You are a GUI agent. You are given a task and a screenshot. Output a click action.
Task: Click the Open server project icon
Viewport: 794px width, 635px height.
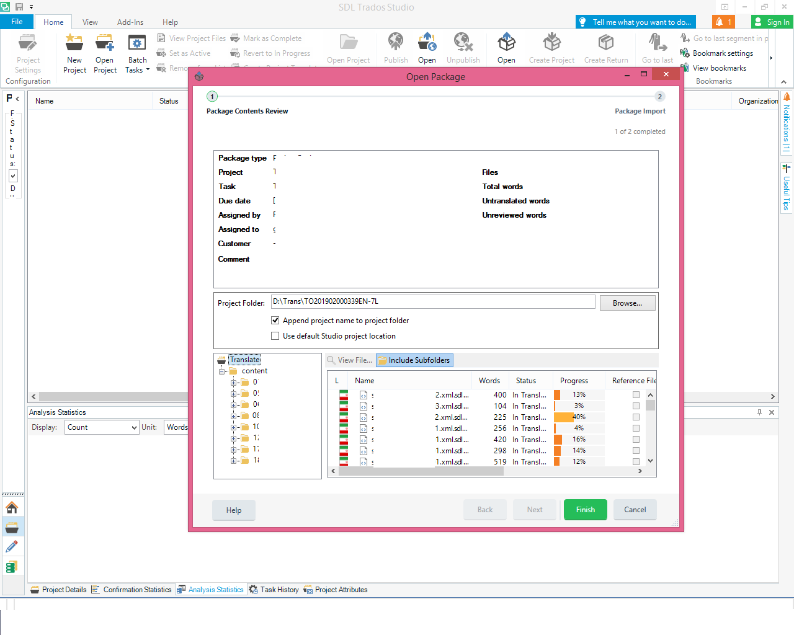pyautogui.click(x=427, y=42)
